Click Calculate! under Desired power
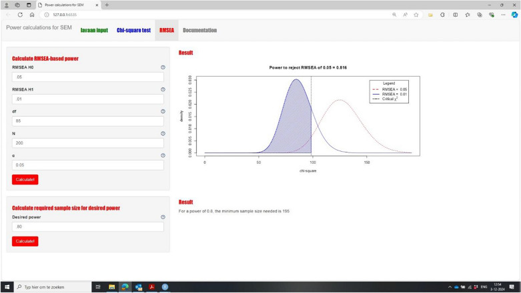The height and width of the screenshot is (293, 521). click(25, 241)
